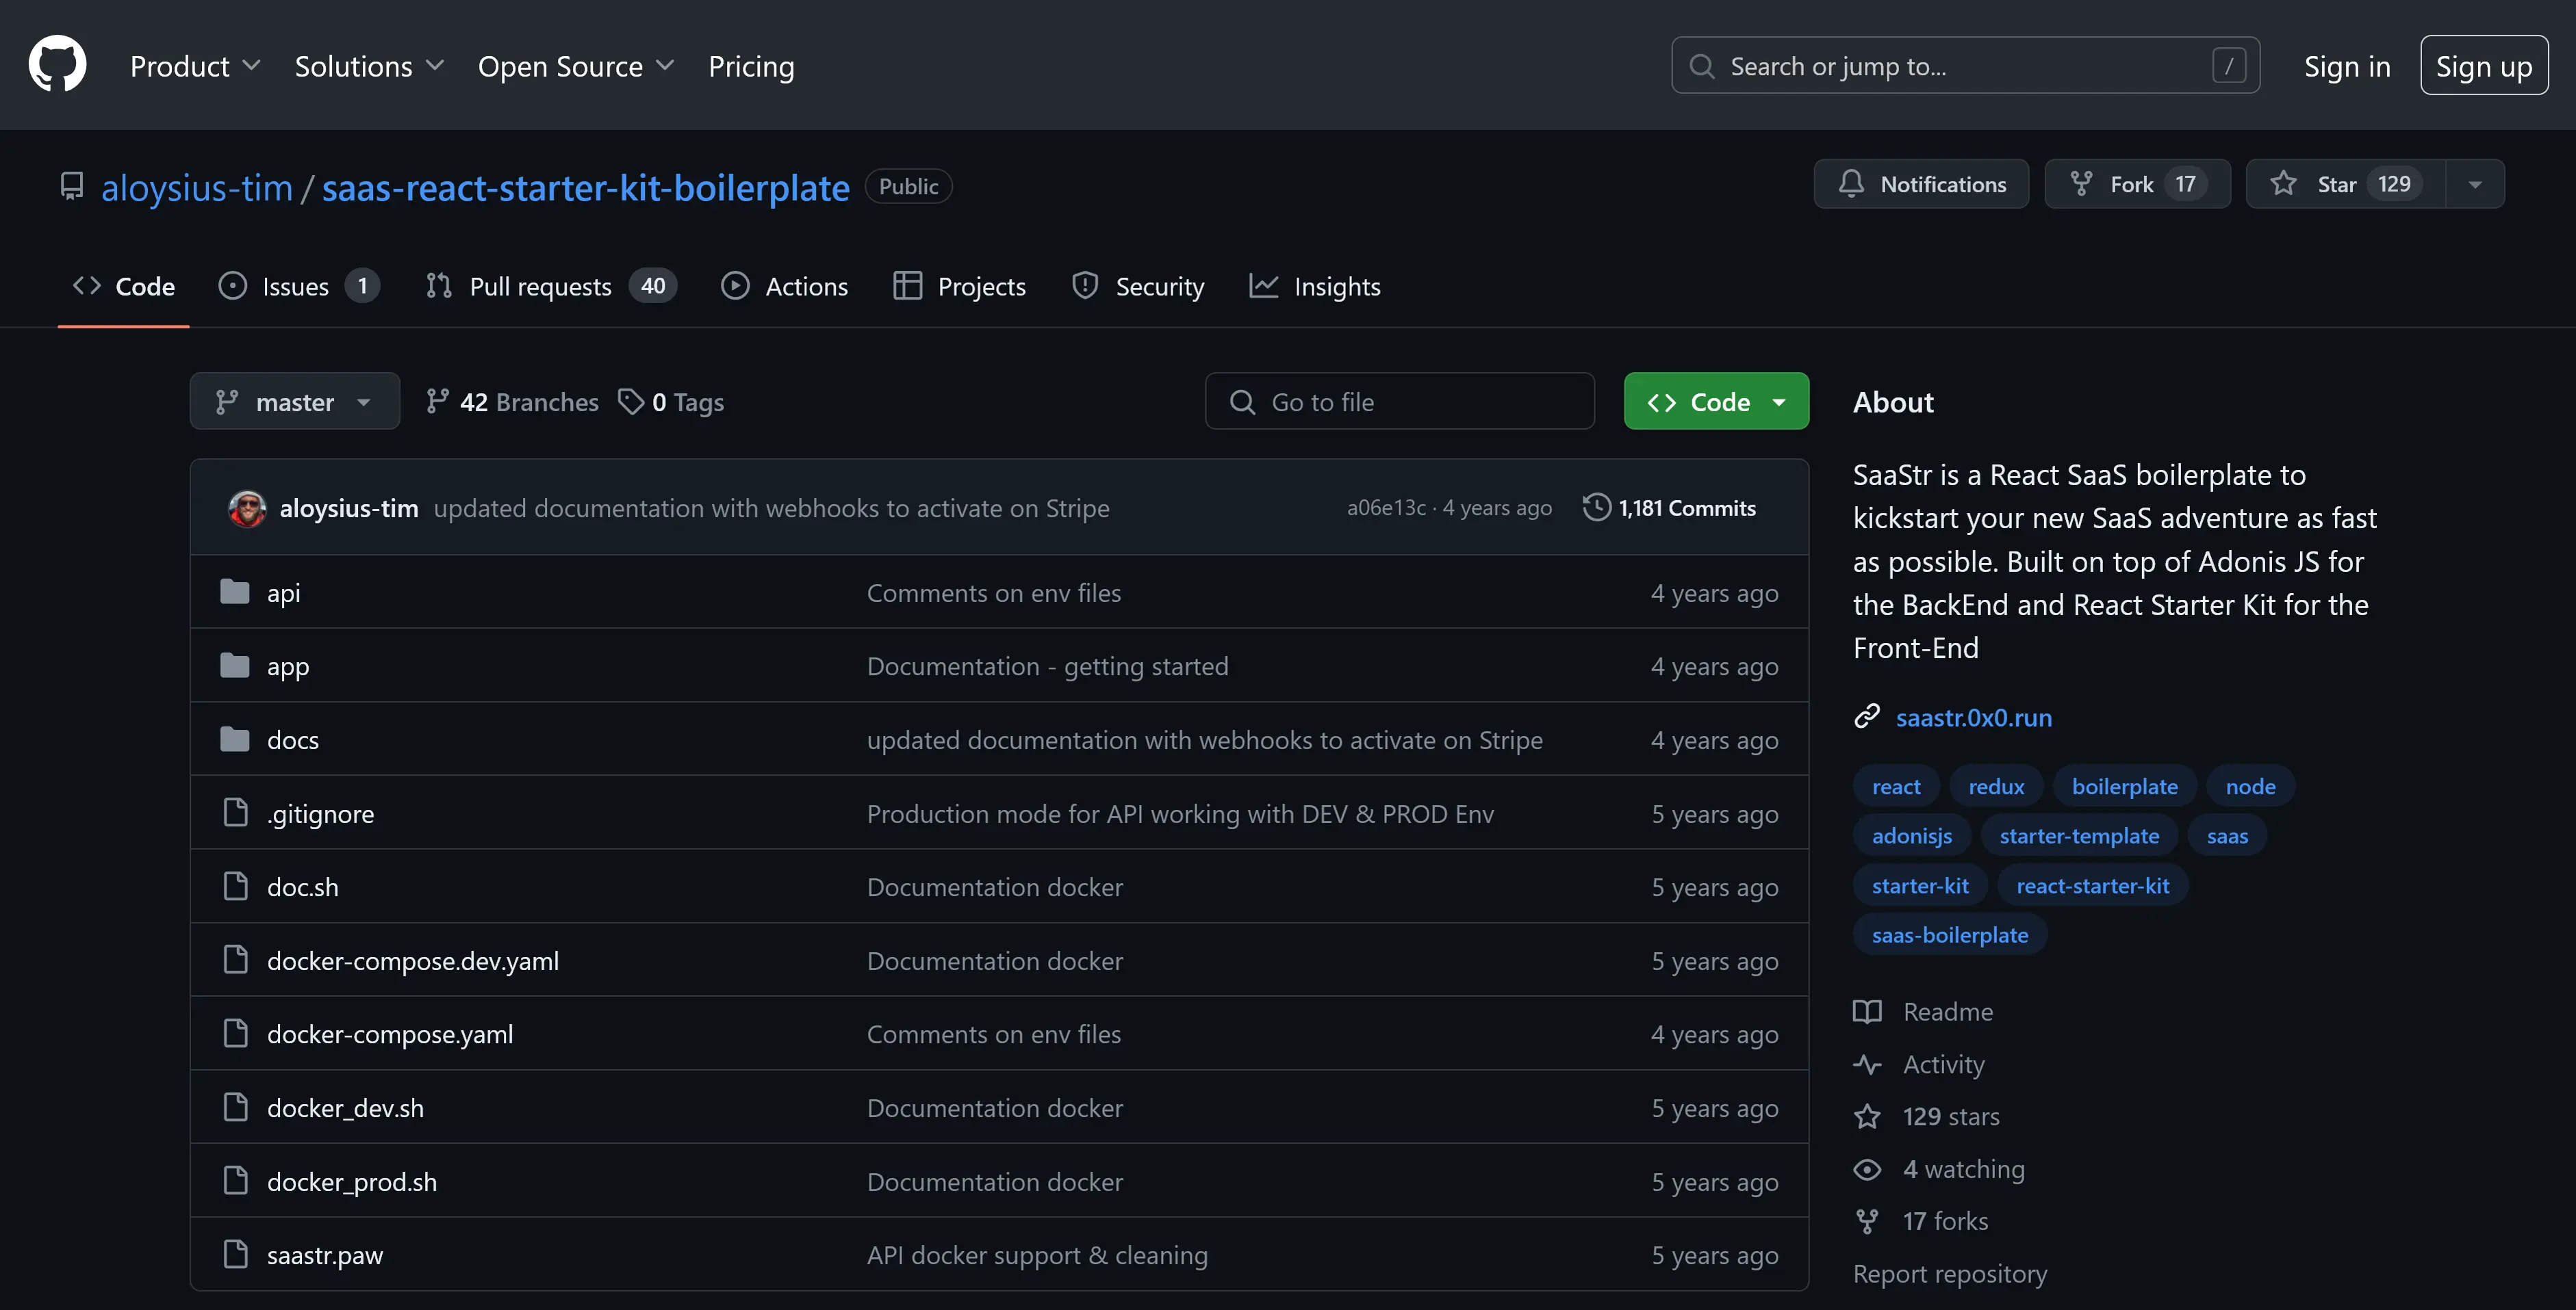The image size is (2576, 1310).
Task: Click the aloysius-tim avatar thumbnail
Action: pos(247,508)
